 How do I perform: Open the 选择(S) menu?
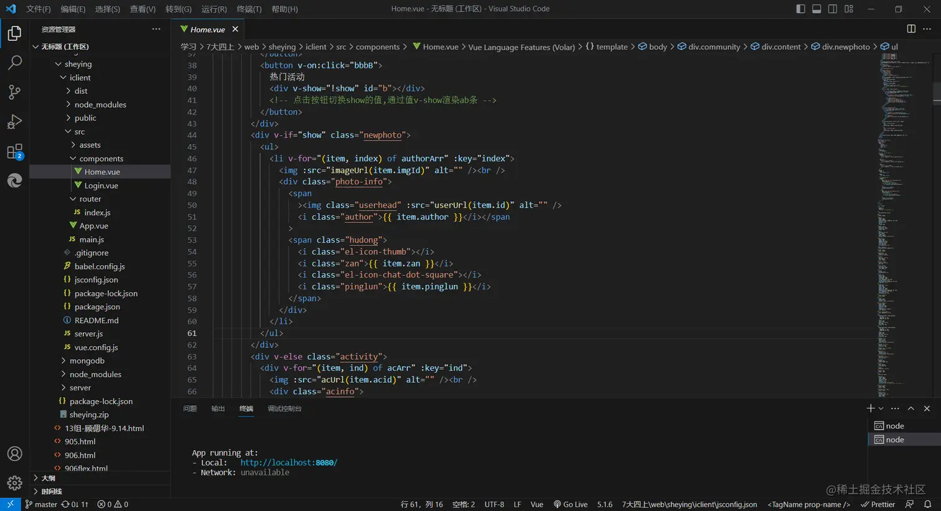108,9
